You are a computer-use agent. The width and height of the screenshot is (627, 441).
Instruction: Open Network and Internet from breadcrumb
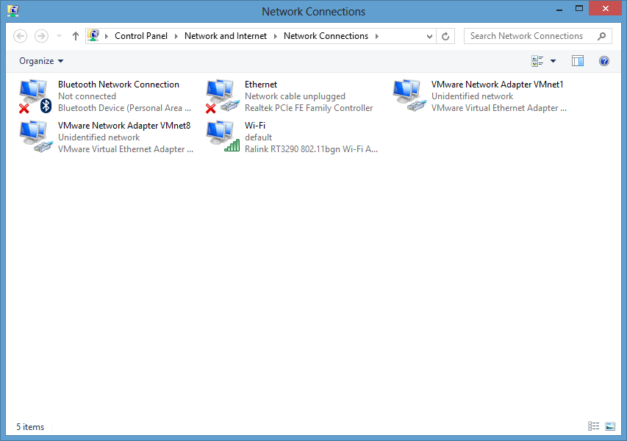click(226, 35)
